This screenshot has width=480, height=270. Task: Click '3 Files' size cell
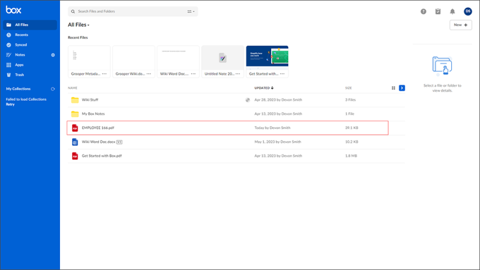click(x=350, y=100)
